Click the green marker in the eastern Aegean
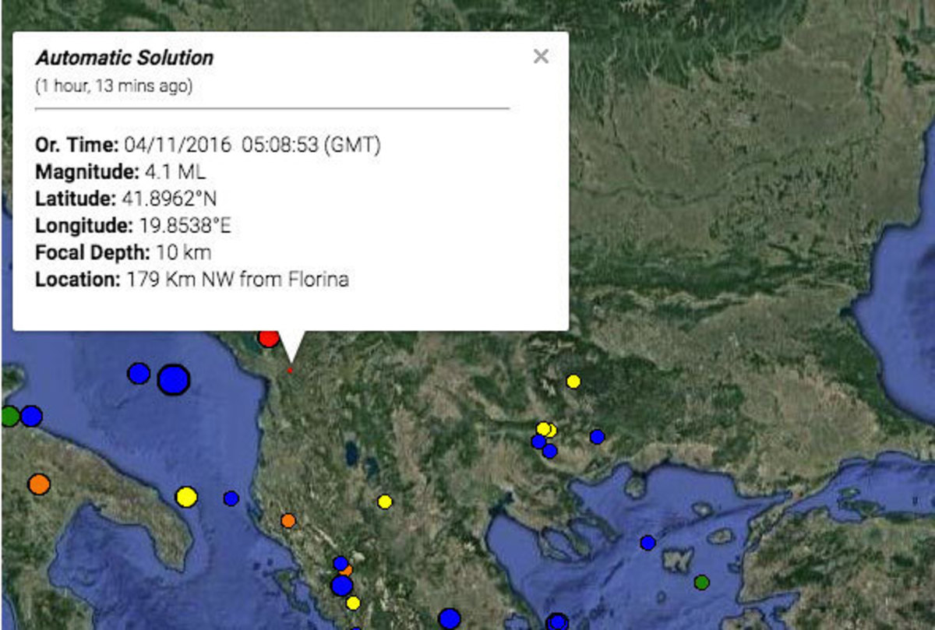 (x=701, y=582)
